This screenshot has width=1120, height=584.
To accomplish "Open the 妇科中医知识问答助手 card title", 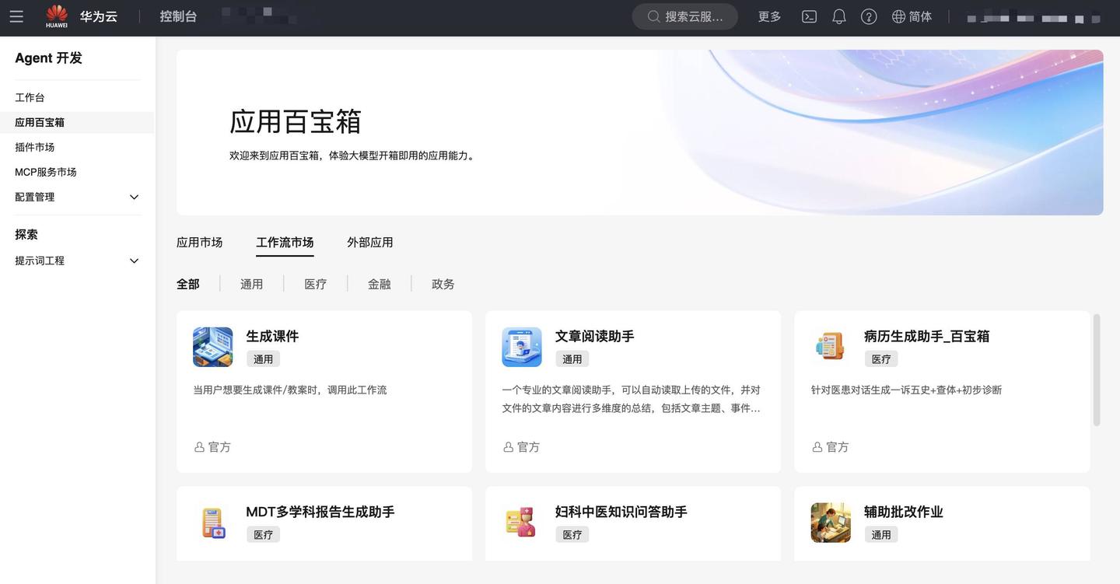I will pyautogui.click(x=621, y=512).
